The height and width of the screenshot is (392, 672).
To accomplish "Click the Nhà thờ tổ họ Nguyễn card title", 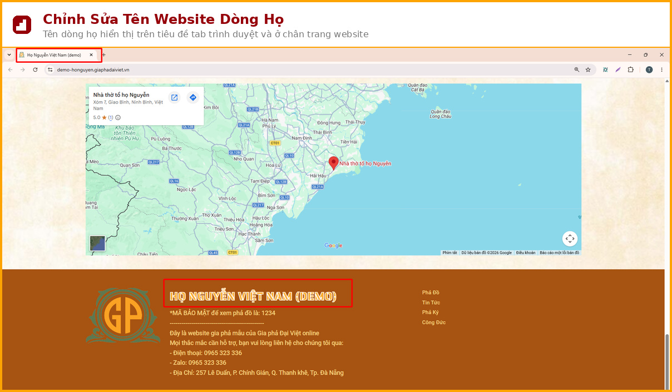I will click(x=121, y=95).
